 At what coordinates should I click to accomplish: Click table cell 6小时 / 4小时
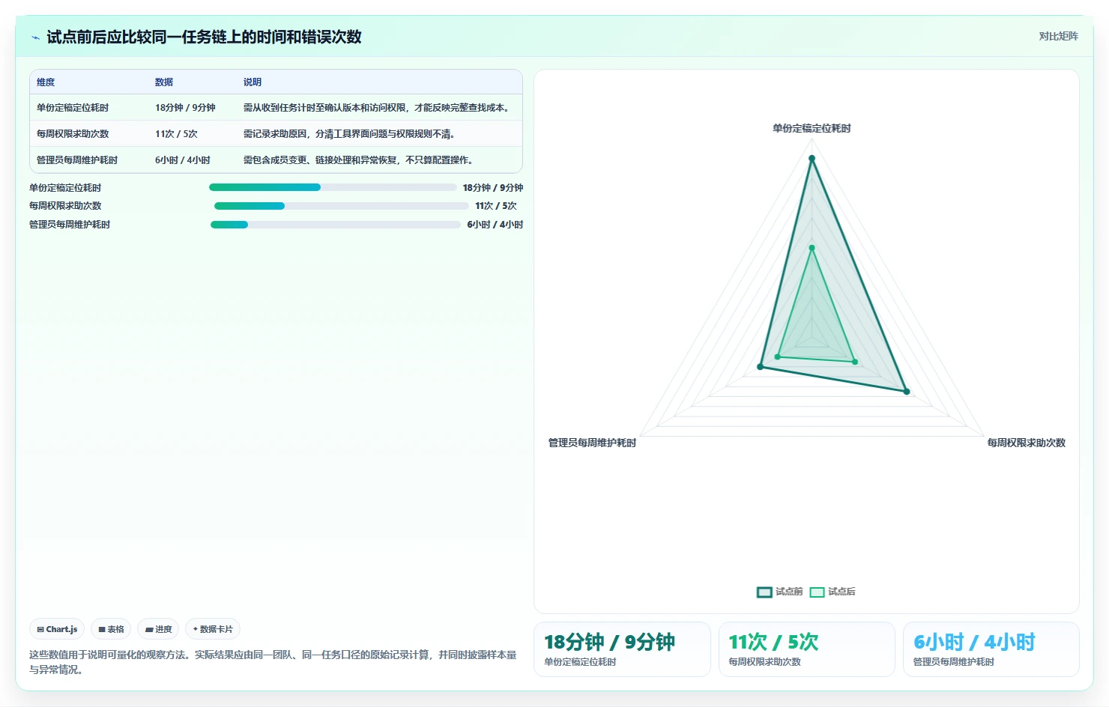(x=183, y=160)
